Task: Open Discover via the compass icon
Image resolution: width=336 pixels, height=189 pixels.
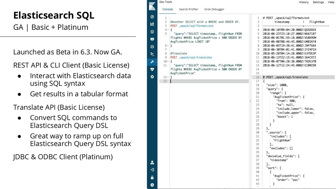Action: tap(152, 17)
